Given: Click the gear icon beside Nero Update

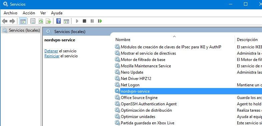Looking at the screenshot, I should point(117,72).
